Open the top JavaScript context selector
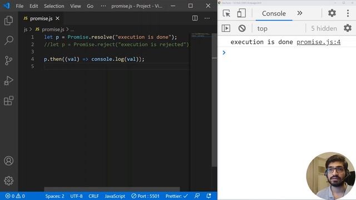This screenshot has width=356, height=200. pyautogui.click(x=262, y=28)
